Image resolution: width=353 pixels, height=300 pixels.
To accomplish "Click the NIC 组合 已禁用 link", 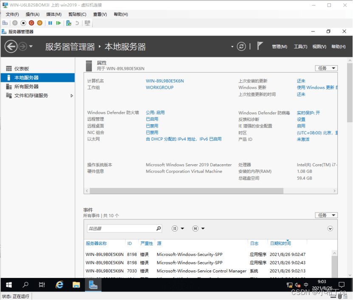I will [x=152, y=132].
